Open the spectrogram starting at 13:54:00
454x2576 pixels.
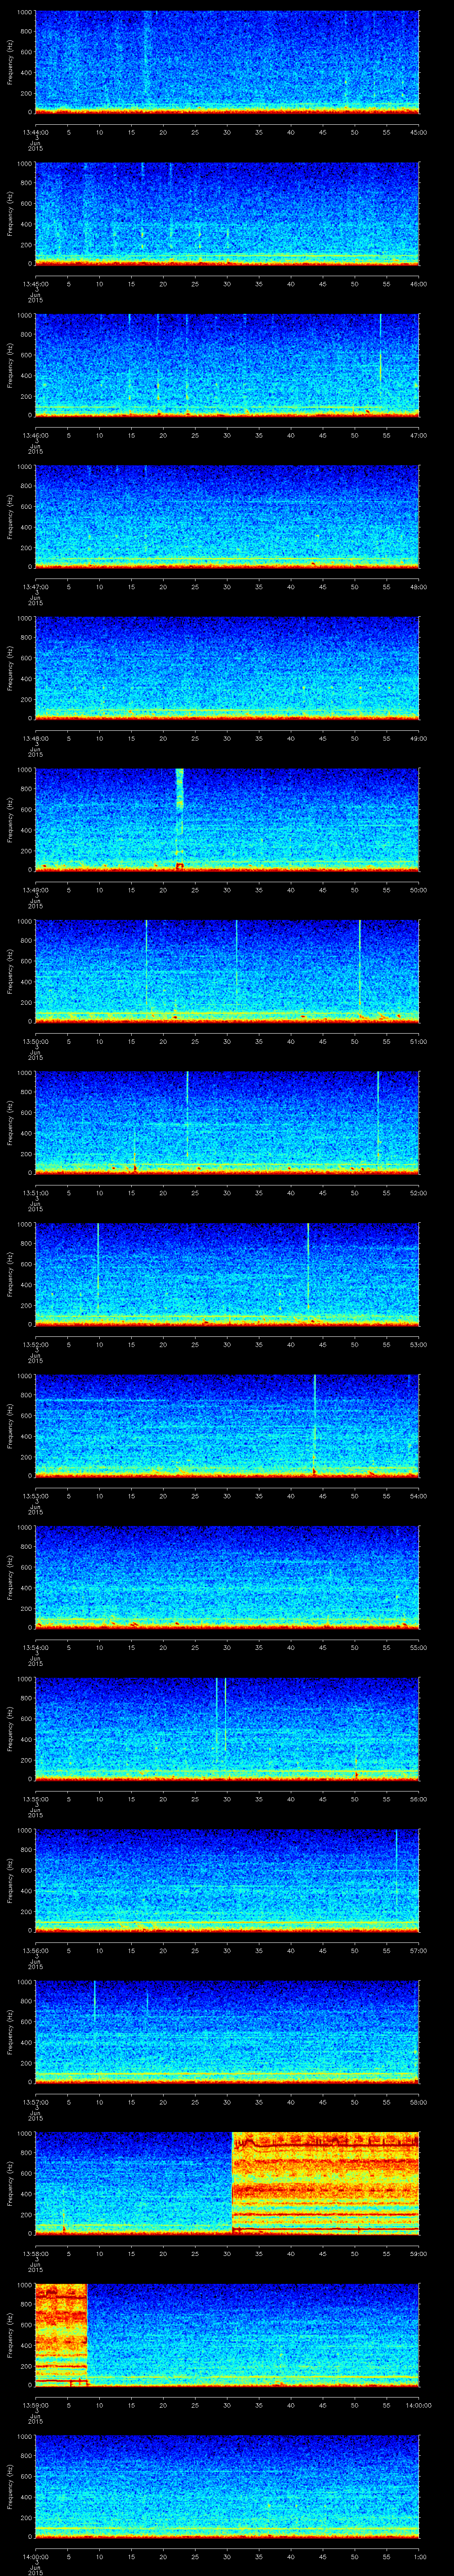tap(227, 1577)
